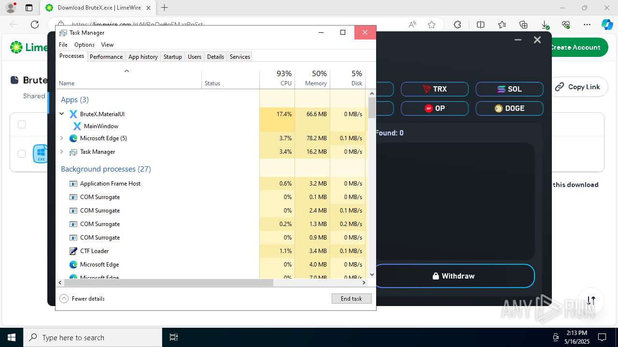The image size is (618, 347).
Task: Click the Background processes (27) heading
Action: (x=106, y=169)
